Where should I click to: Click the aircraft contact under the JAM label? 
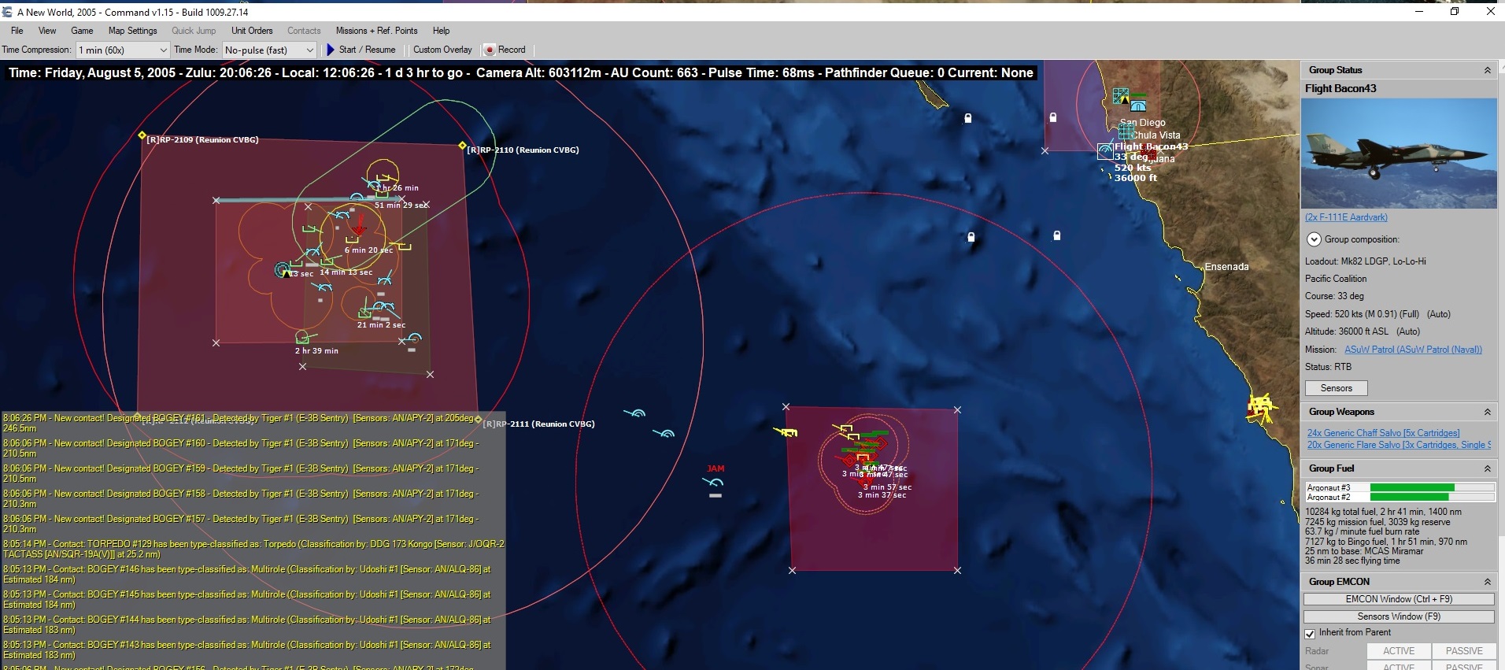coord(715,482)
